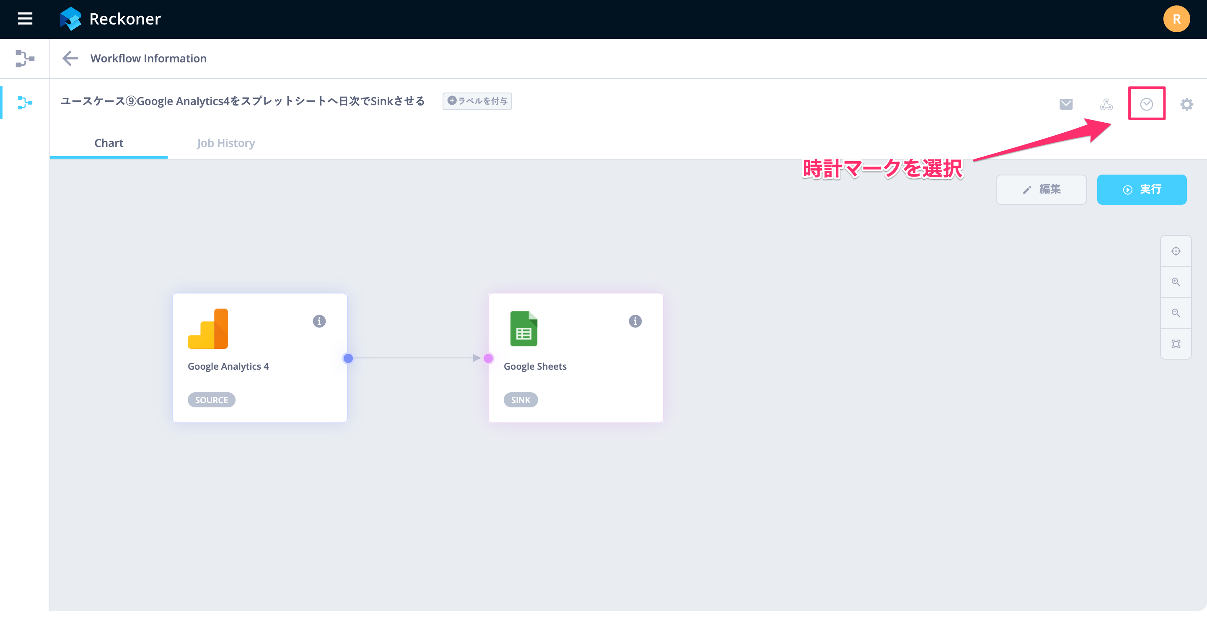Click the Google Sheets input port

tap(488, 358)
